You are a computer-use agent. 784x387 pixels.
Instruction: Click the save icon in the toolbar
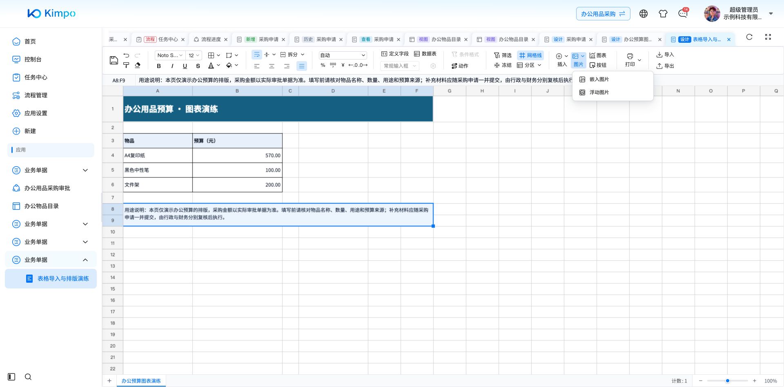114,60
